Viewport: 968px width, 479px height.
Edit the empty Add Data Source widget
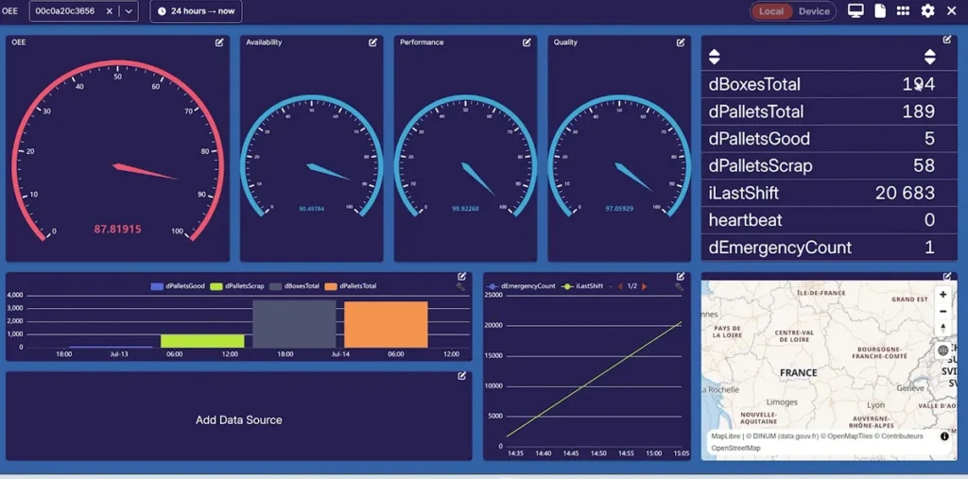pyautogui.click(x=461, y=376)
